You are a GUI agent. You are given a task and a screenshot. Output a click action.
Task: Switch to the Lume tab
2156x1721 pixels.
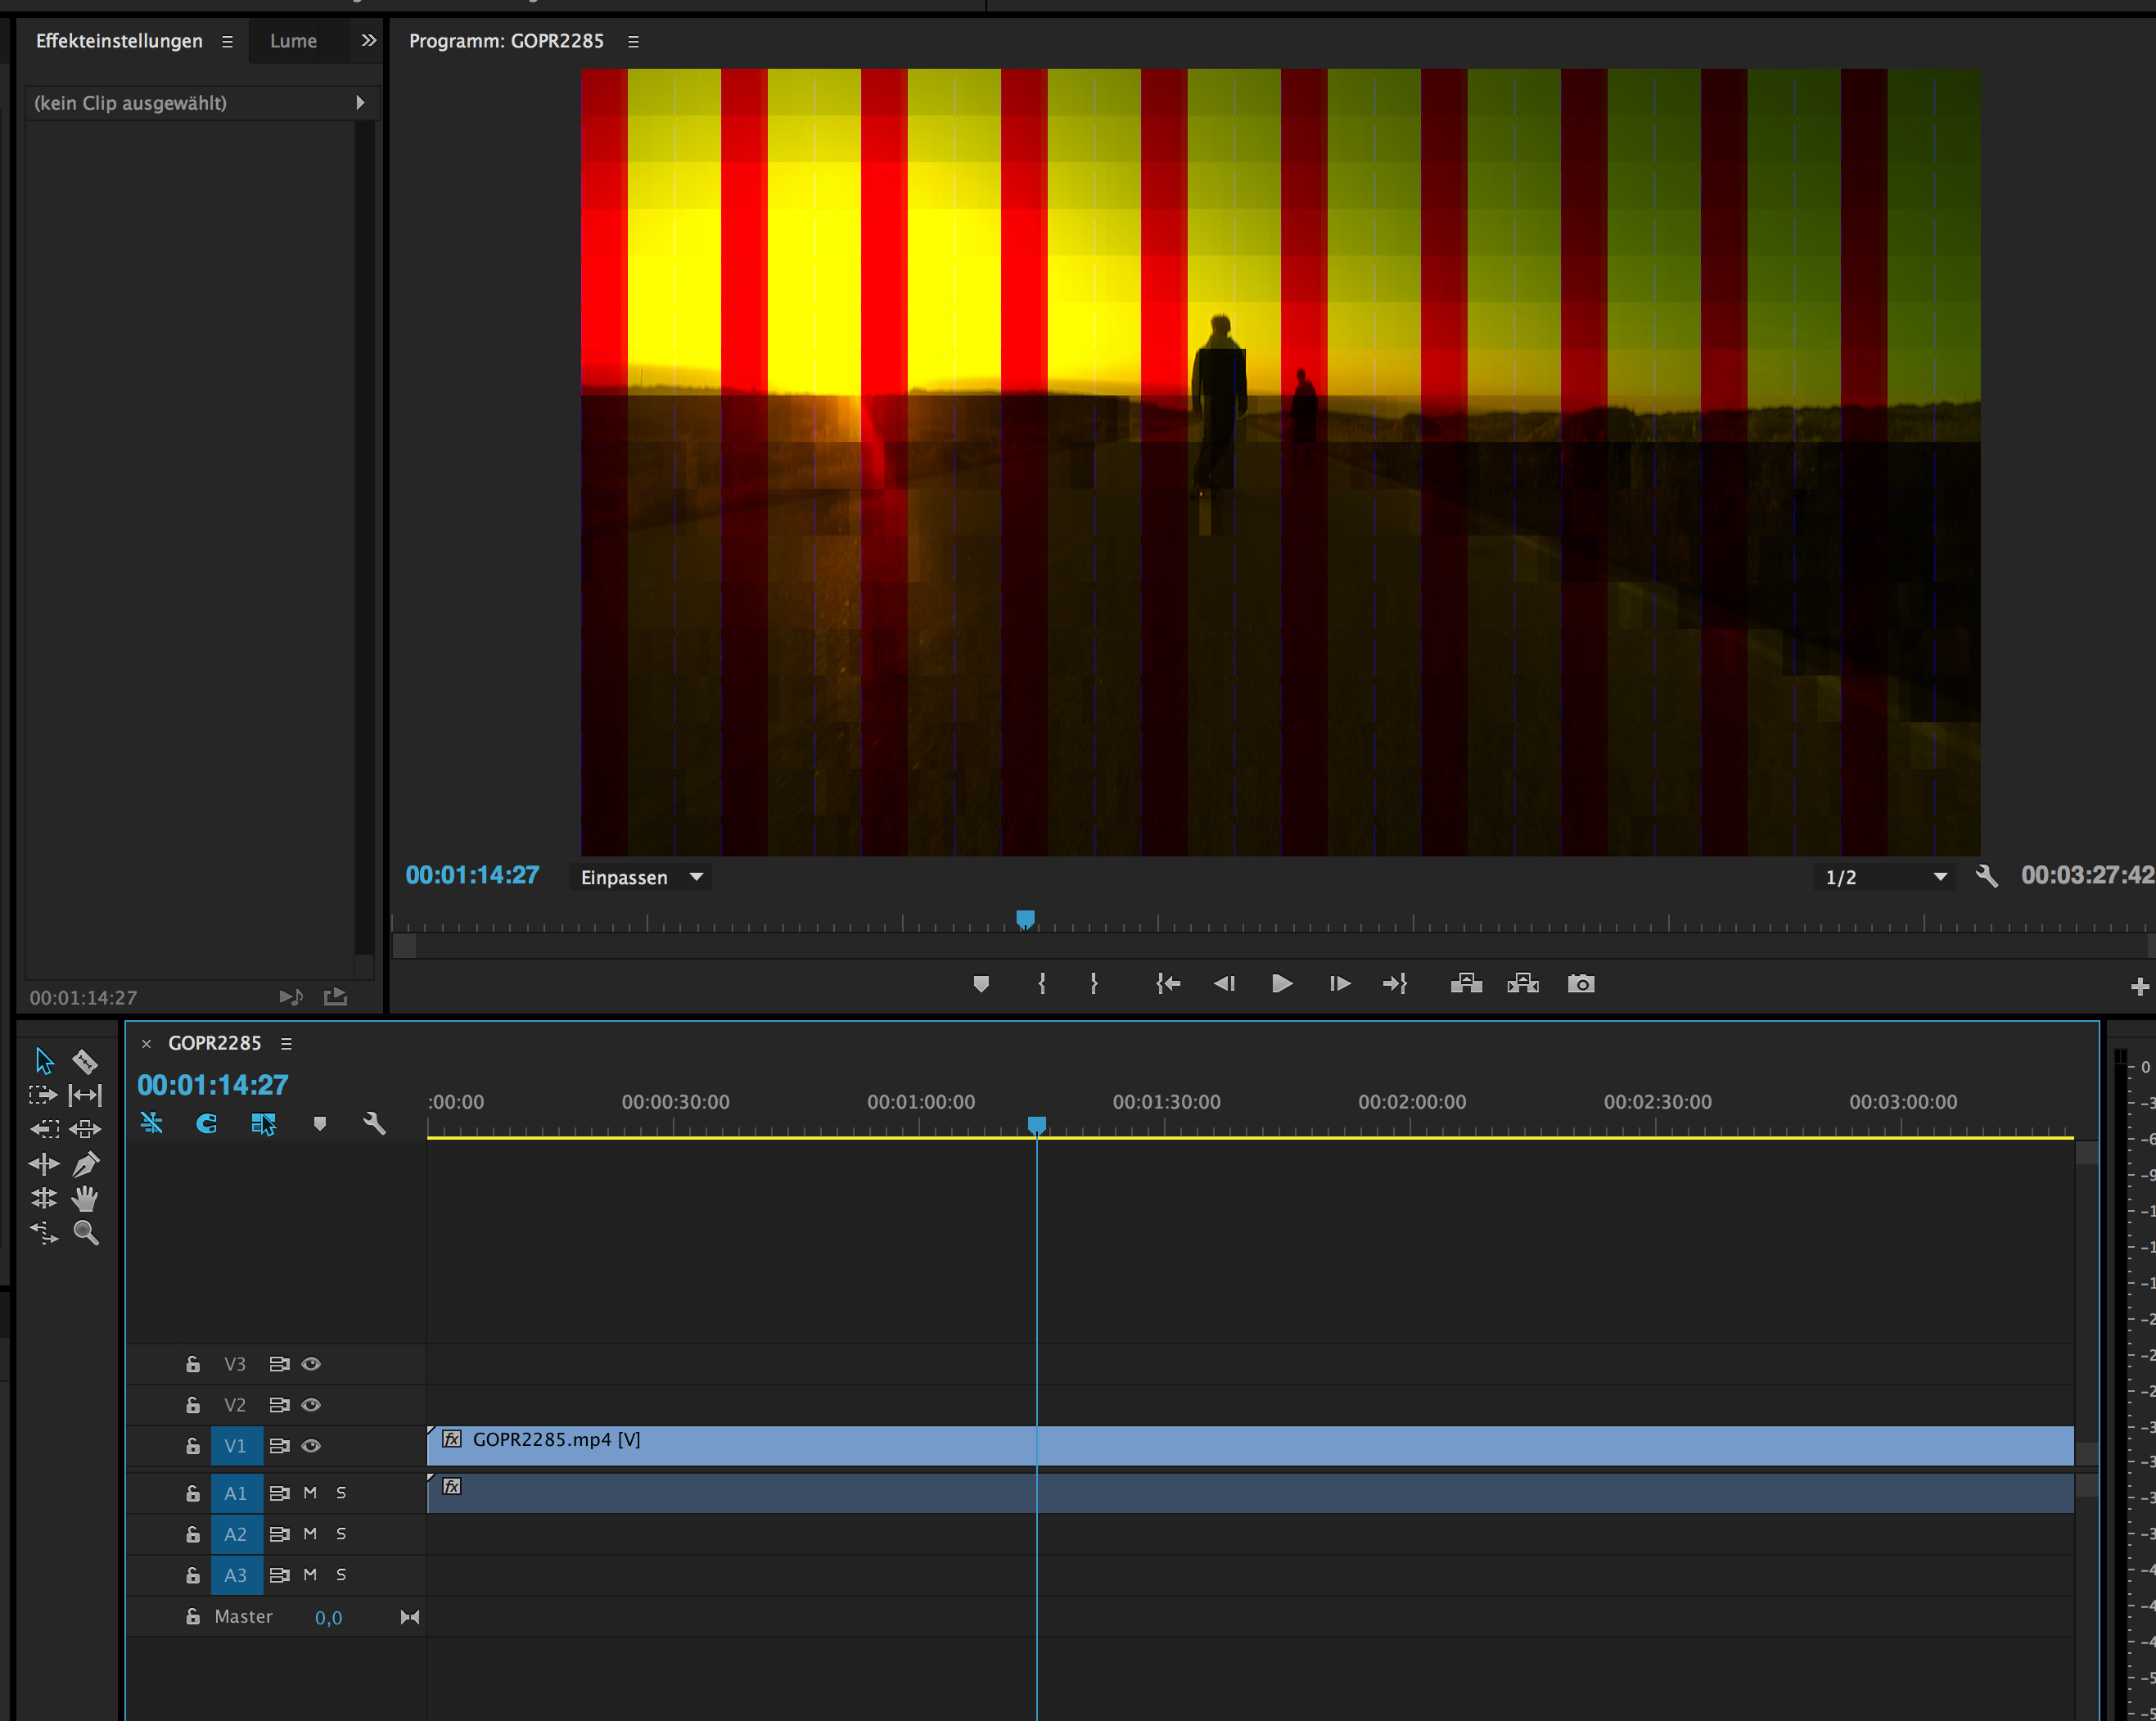coord(293,41)
